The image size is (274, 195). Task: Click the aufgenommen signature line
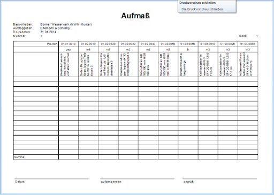point(137,179)
